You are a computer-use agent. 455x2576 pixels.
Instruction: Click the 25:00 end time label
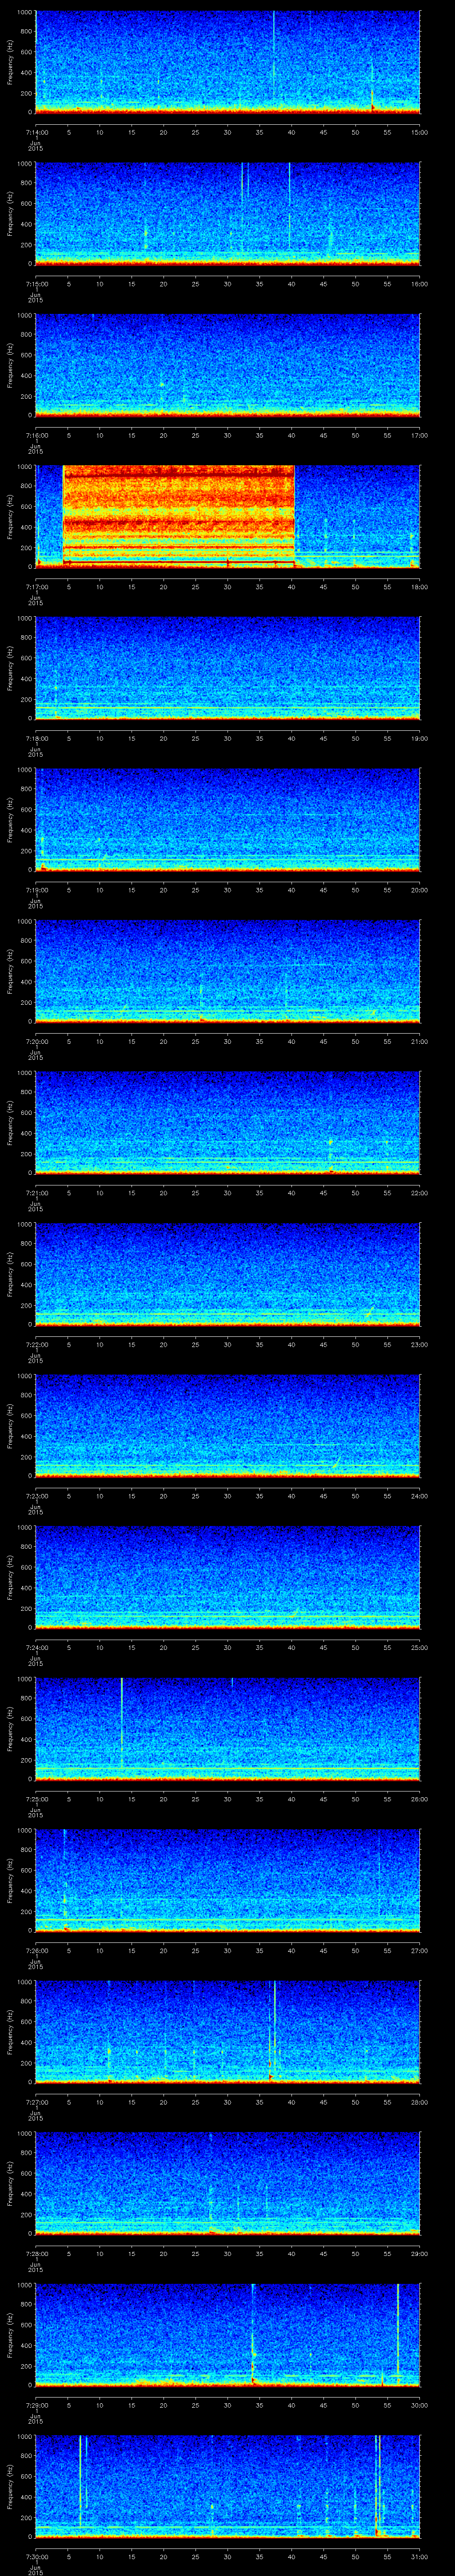click(419, 1648)
